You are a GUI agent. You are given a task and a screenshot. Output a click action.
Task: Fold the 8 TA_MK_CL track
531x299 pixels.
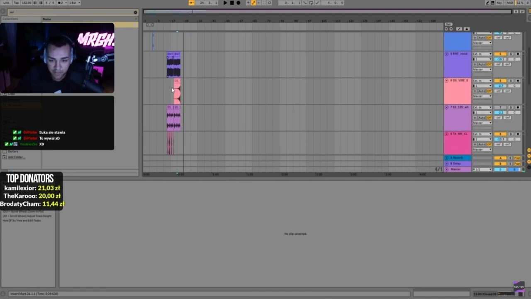pos(447,134)
